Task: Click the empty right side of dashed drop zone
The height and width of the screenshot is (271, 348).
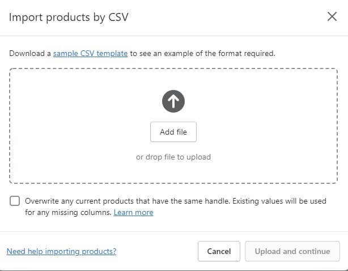Action: [283, 126]
